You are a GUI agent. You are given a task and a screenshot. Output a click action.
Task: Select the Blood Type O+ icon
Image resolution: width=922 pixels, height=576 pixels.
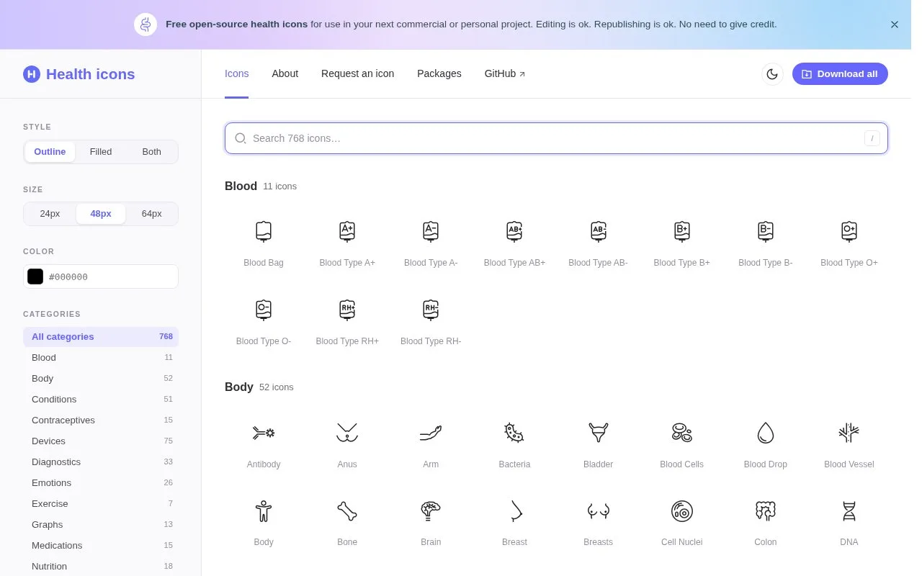tap(849, 232)
